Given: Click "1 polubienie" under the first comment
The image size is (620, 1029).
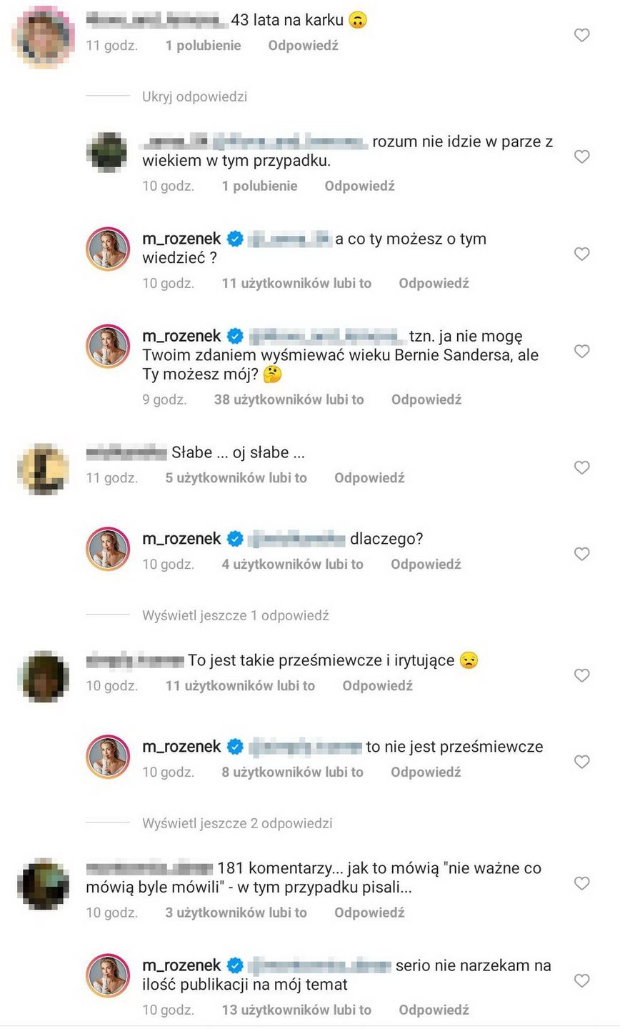Looking at the screenshot, I should click(x=203, y=45).
